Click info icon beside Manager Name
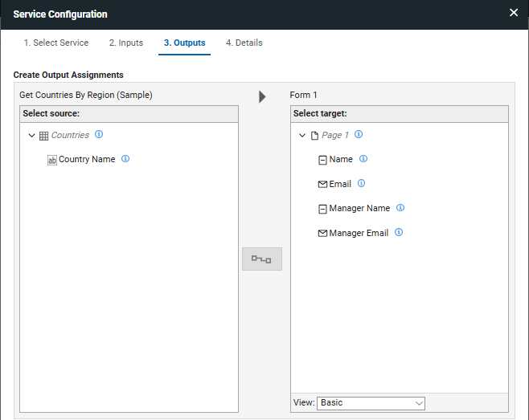The height and width of the screenshot is (420, 529). pyautogui.click(x=400, y=208)
